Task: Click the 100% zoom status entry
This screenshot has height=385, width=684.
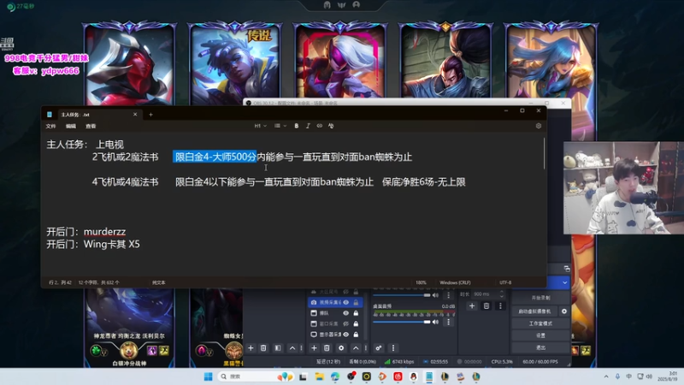Action: pyautogui.click(x=421, y=282)
